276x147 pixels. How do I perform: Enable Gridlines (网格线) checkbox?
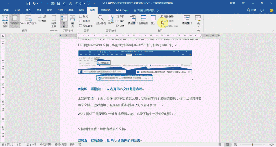[x=81, y=21]
